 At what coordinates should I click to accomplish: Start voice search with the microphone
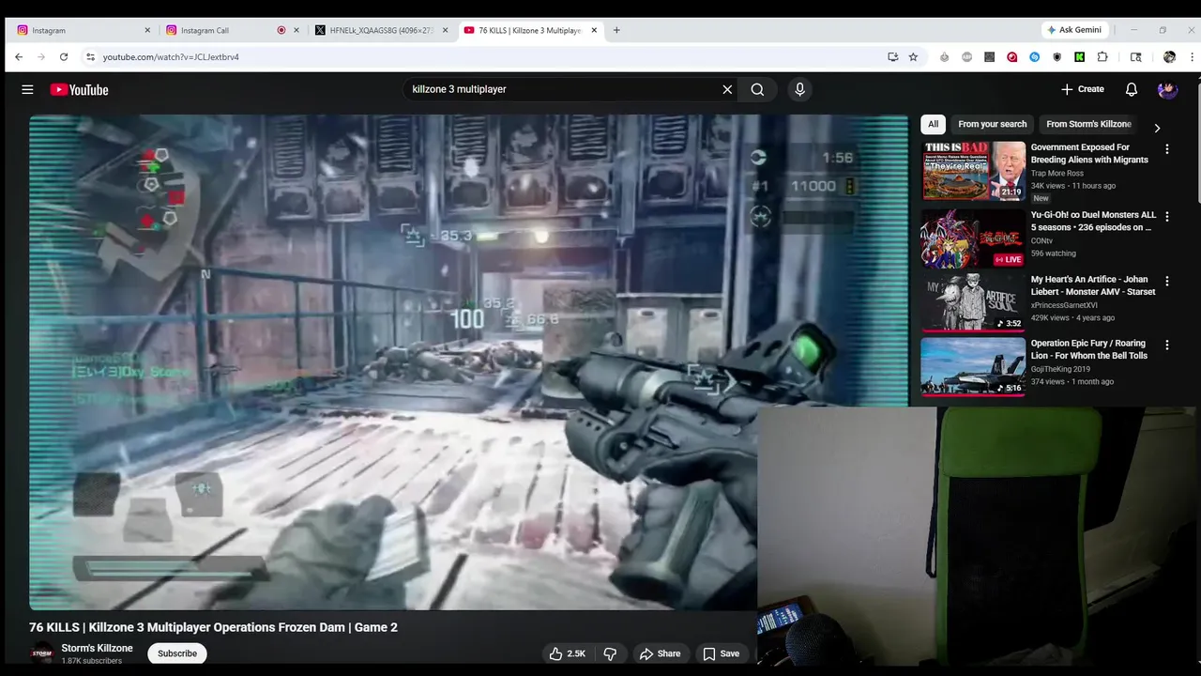(799, 89)
